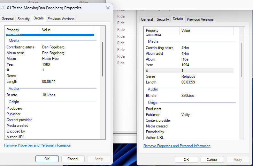Viewport: 253px width, 166px height.
Task: Click Content provider row in Fogelberg dialog
Action: point(50,120)
